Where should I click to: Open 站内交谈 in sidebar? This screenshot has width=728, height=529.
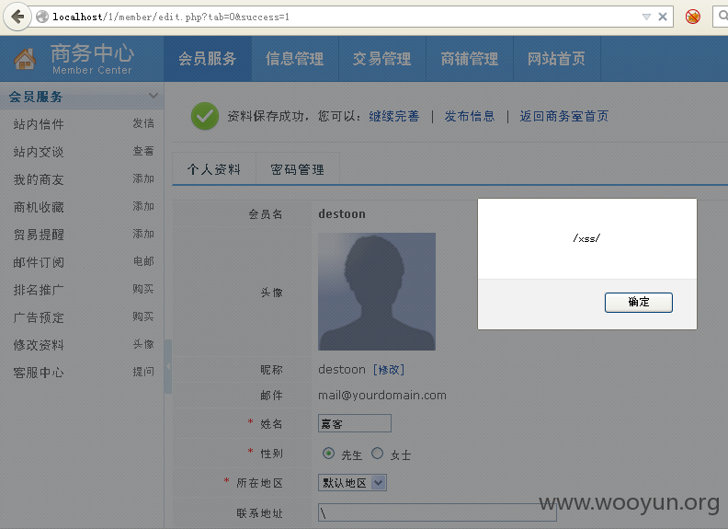tap(39, 152)
